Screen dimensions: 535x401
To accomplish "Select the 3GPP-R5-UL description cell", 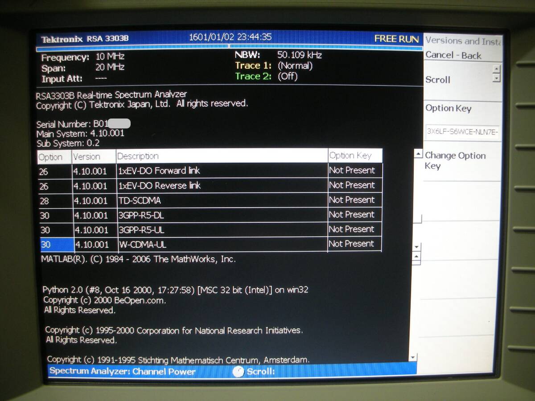I will [222, 230].
